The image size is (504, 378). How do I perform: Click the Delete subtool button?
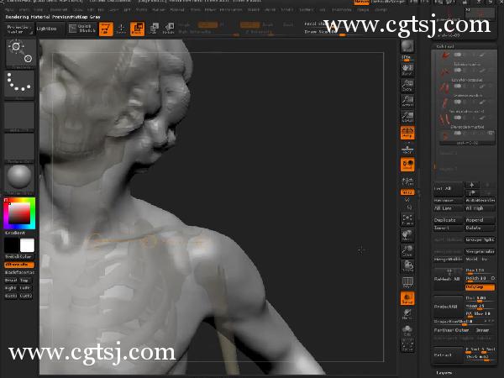pos(480,228)
